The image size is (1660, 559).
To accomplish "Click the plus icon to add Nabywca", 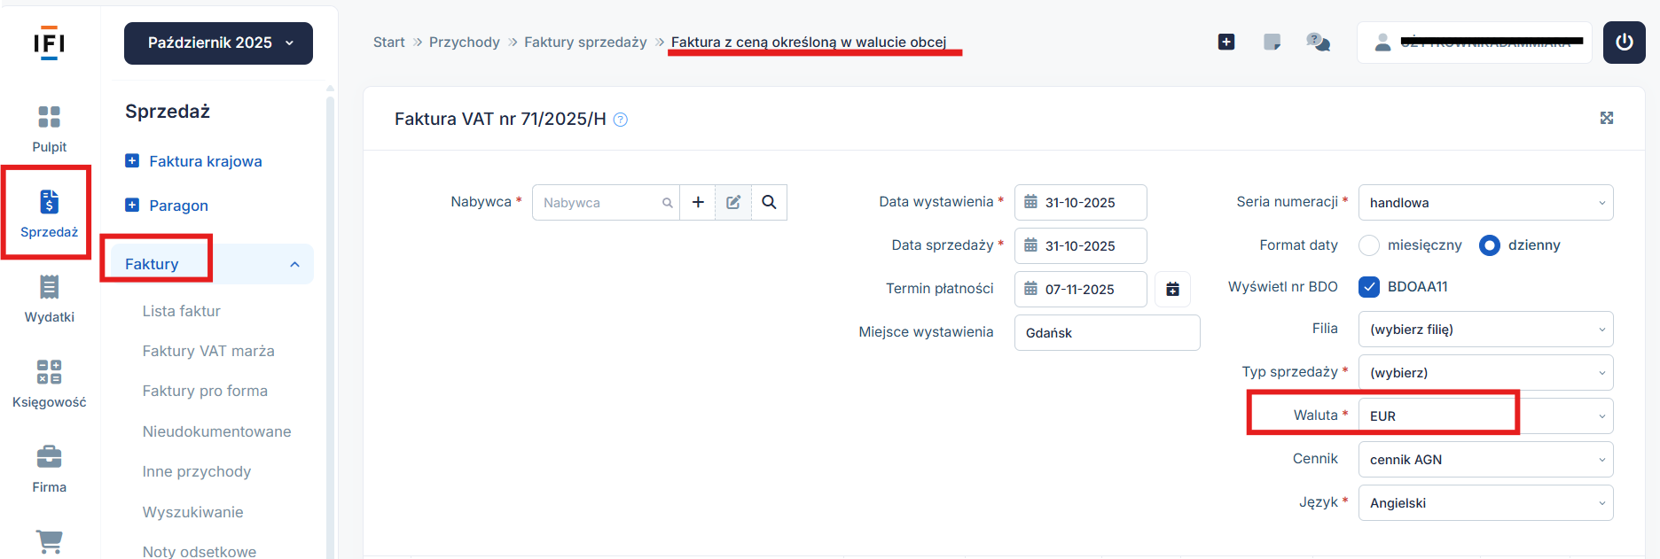I will pyautogui.click(x=698, y=202).
